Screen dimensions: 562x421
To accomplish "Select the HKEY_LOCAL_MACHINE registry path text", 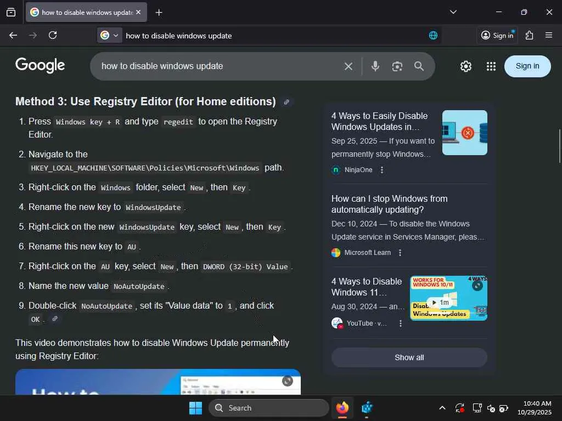I will click(x=145, y=168).
